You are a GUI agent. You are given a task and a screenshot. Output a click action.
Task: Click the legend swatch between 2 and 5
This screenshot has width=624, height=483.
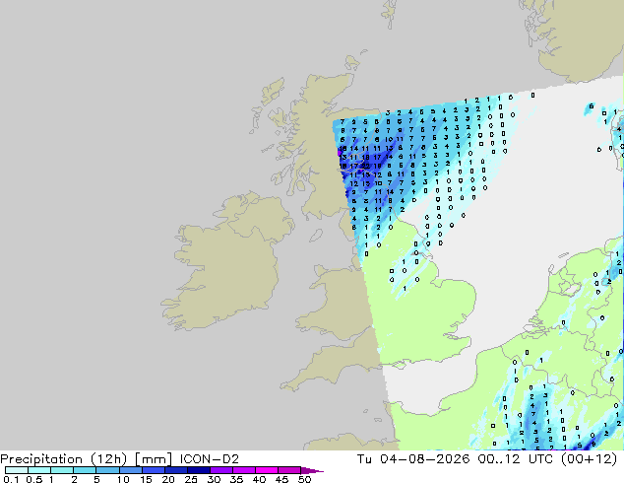pyautogui.click(x=85, y=470)
